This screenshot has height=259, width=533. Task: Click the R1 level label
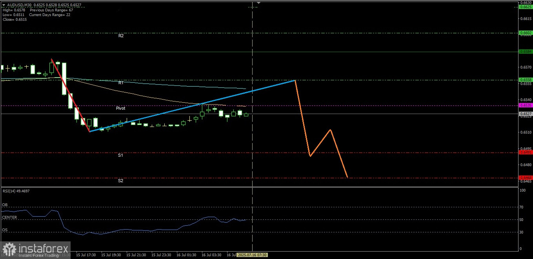click(x=121, y=83)
